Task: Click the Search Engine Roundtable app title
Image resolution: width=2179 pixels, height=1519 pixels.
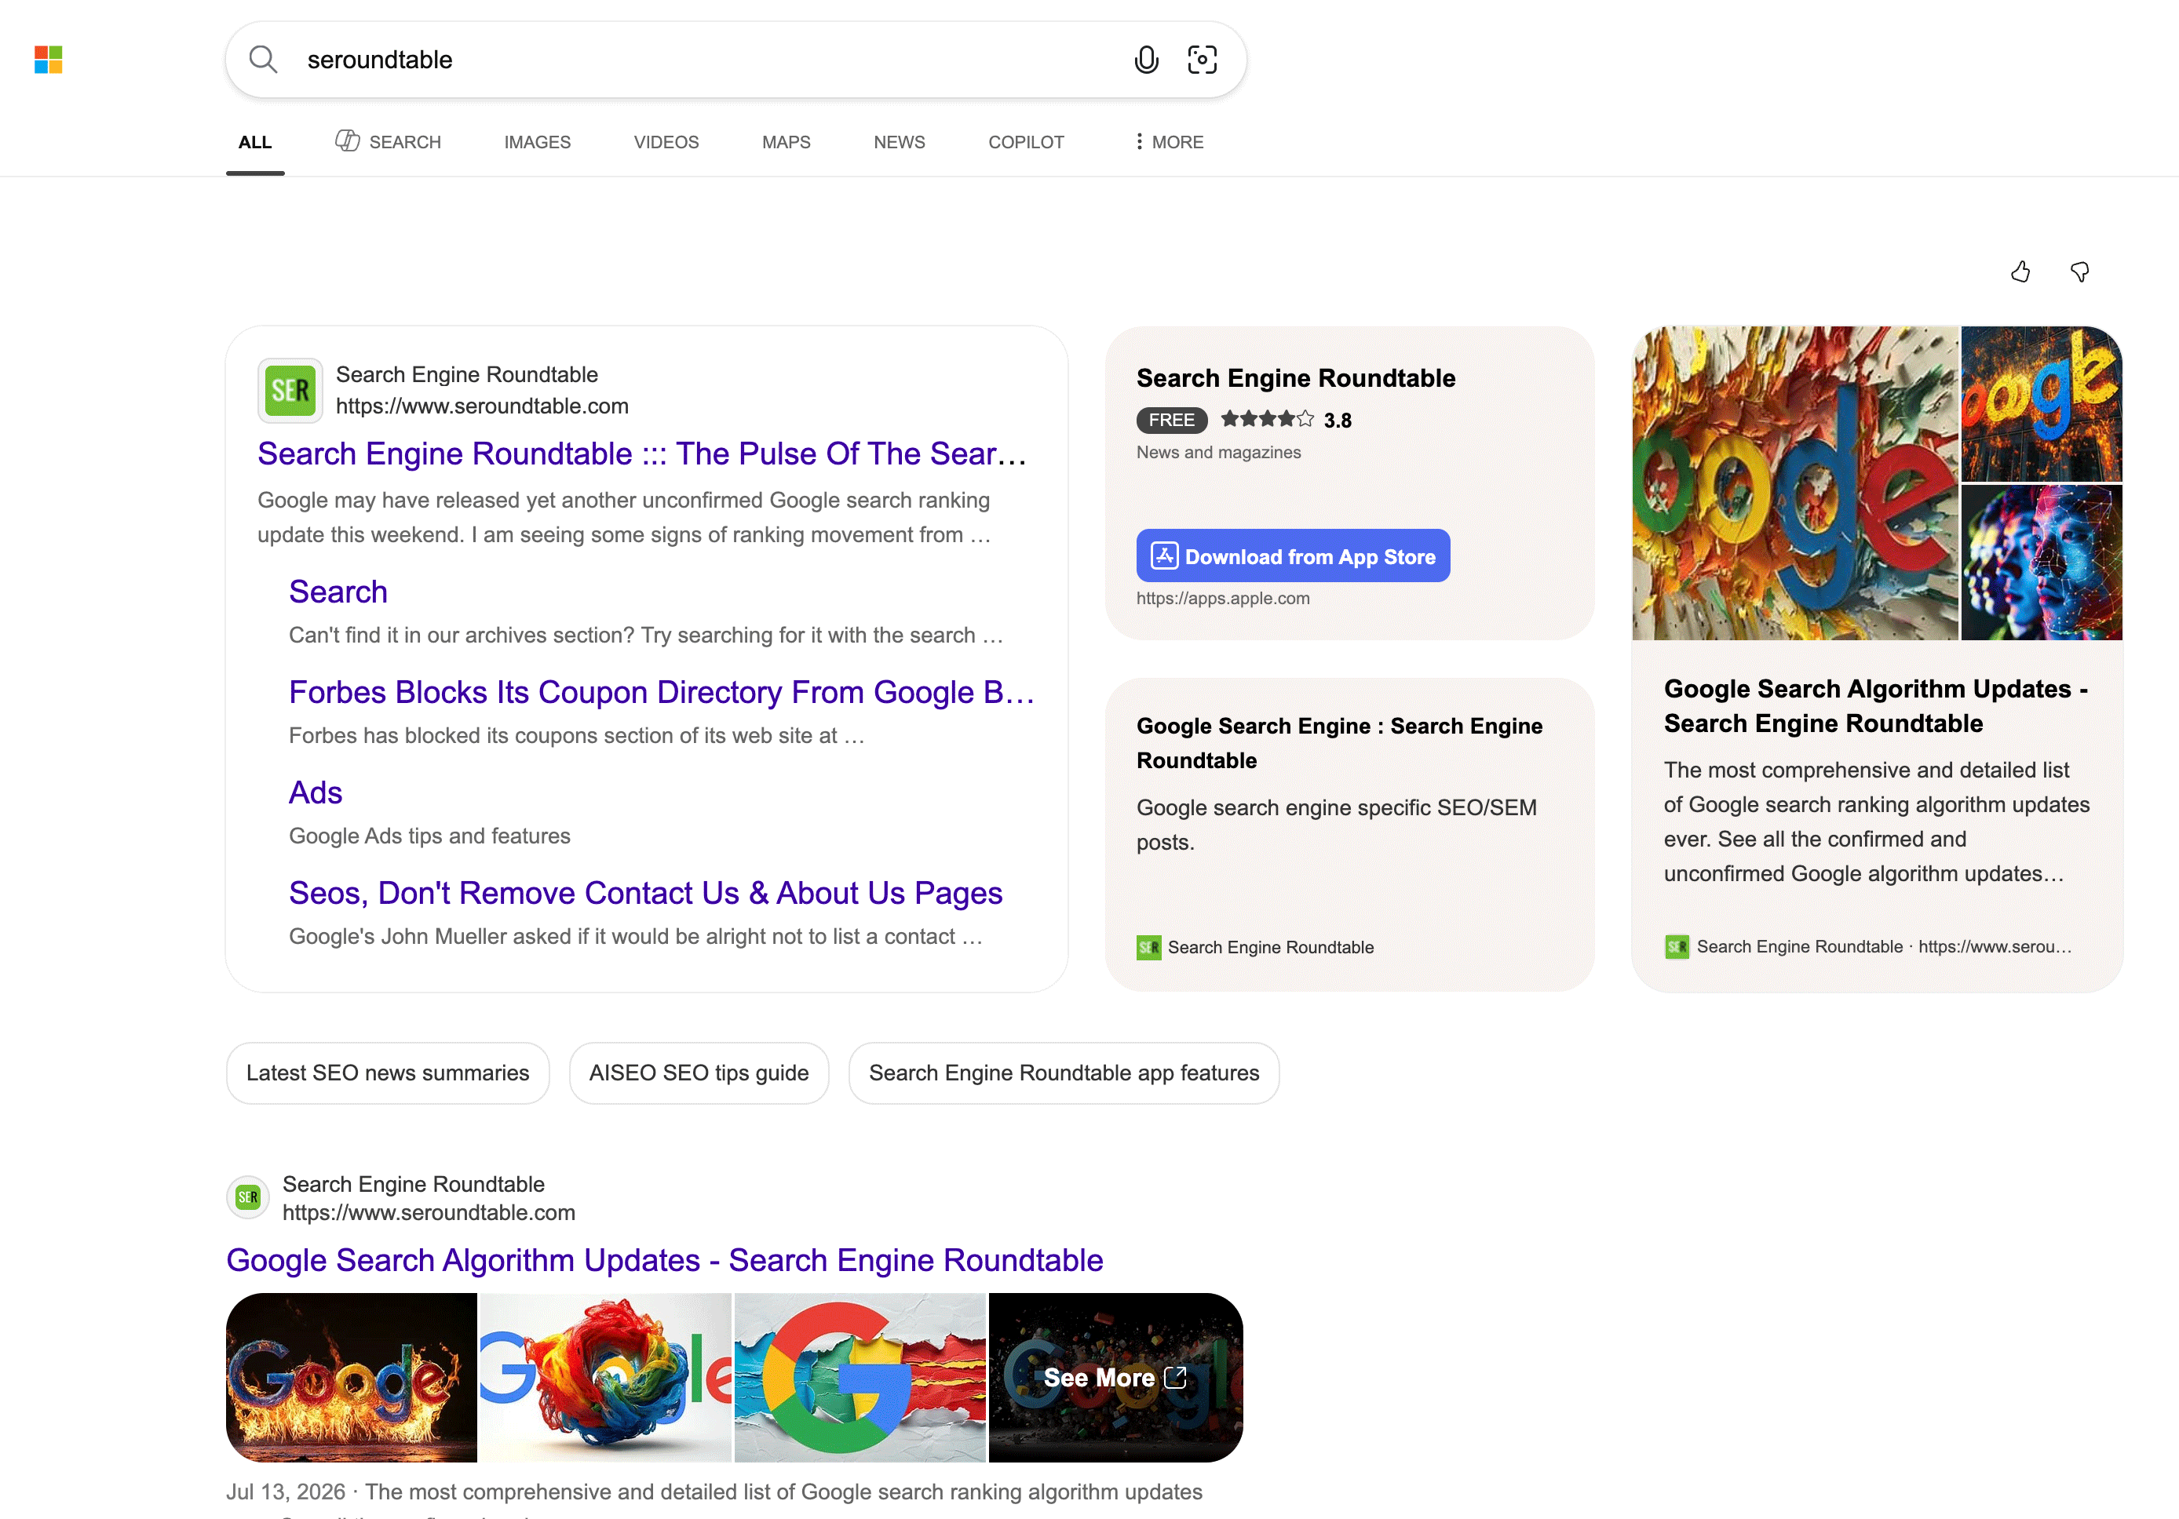Action: tap(1297, 378)
